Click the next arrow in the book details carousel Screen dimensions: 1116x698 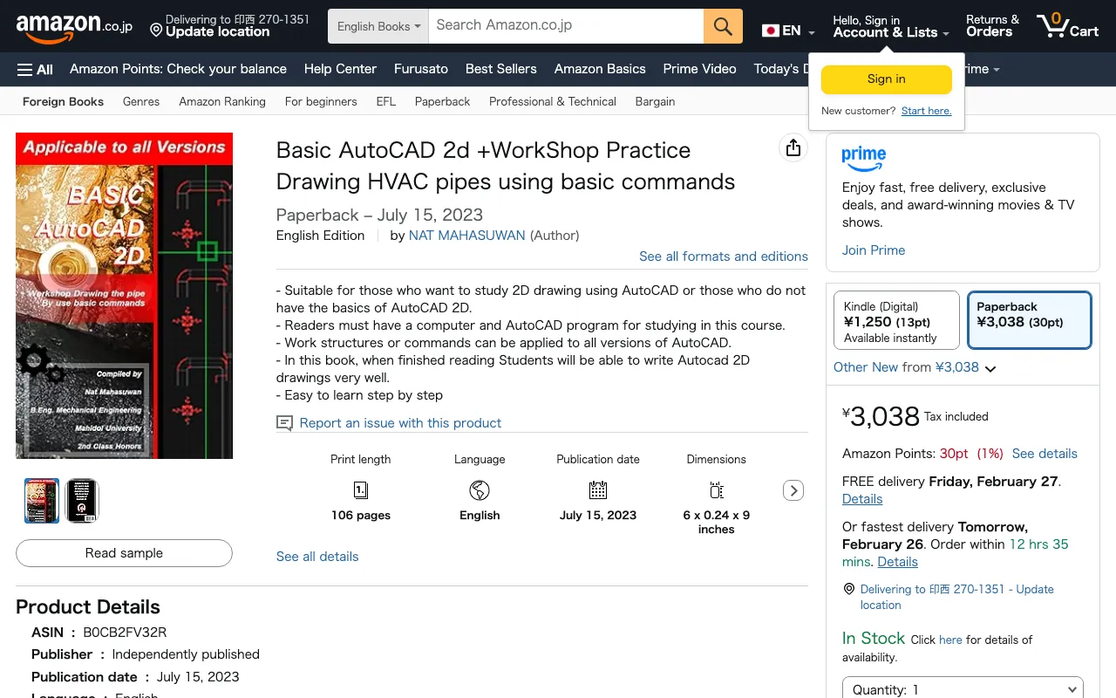[793, 490]
